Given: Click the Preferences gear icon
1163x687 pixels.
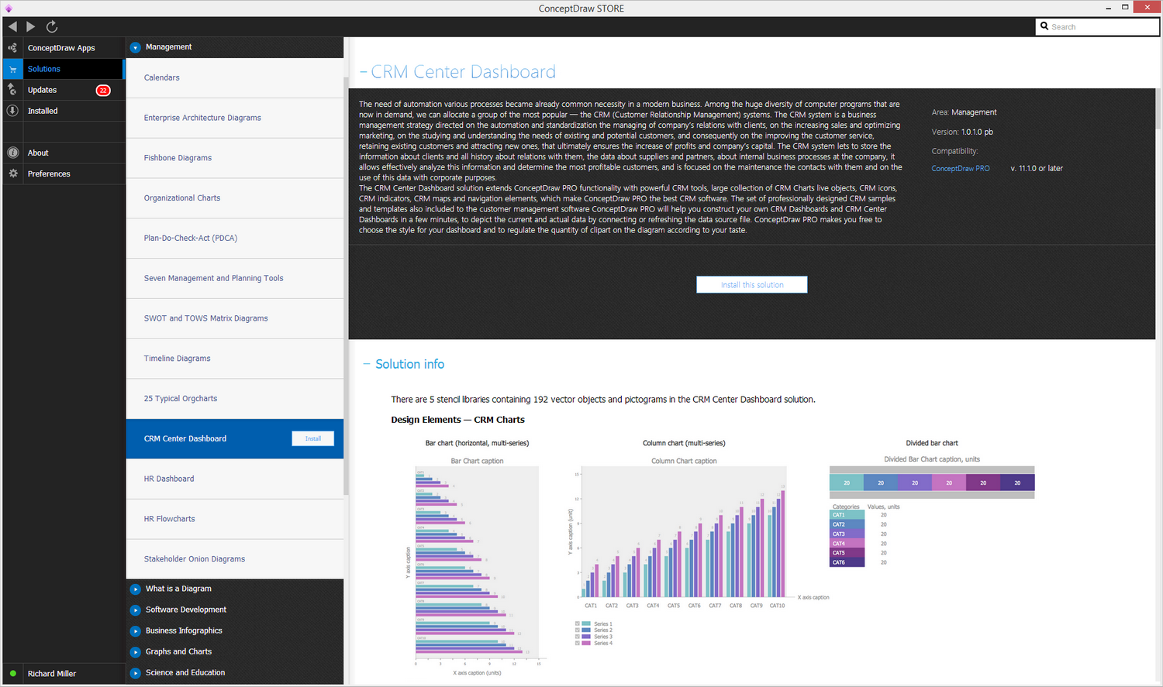Looking at the screenshot, I should (x=12, y=173).
